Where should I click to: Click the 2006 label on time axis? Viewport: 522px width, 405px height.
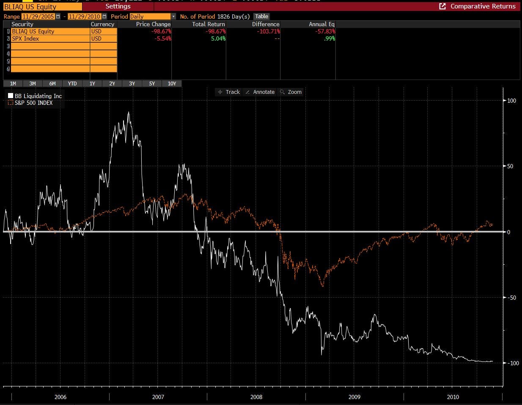pos(60,397)
